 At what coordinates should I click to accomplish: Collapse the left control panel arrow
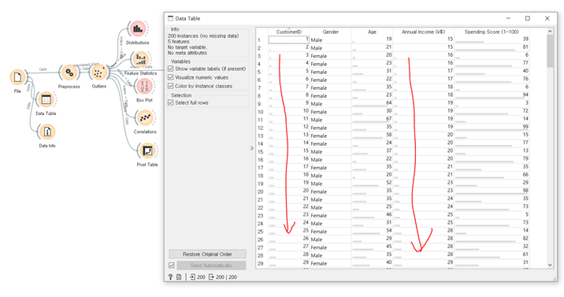pos(252,148)
